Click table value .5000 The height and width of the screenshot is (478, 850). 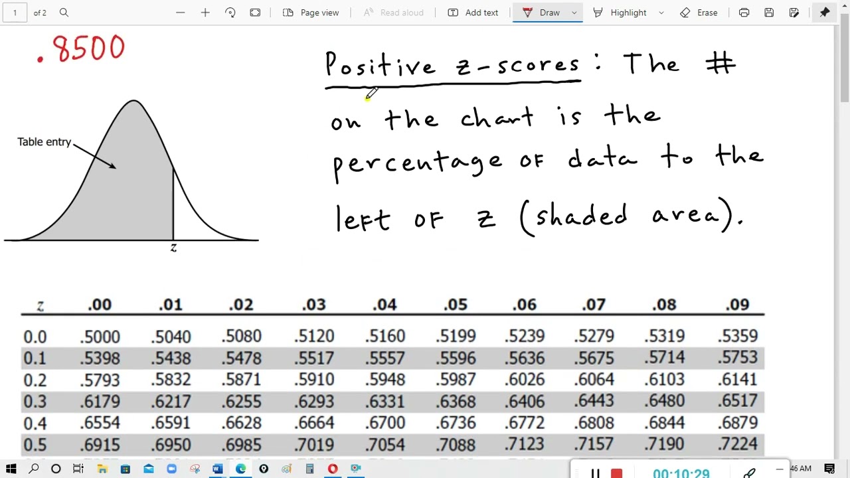100,337
